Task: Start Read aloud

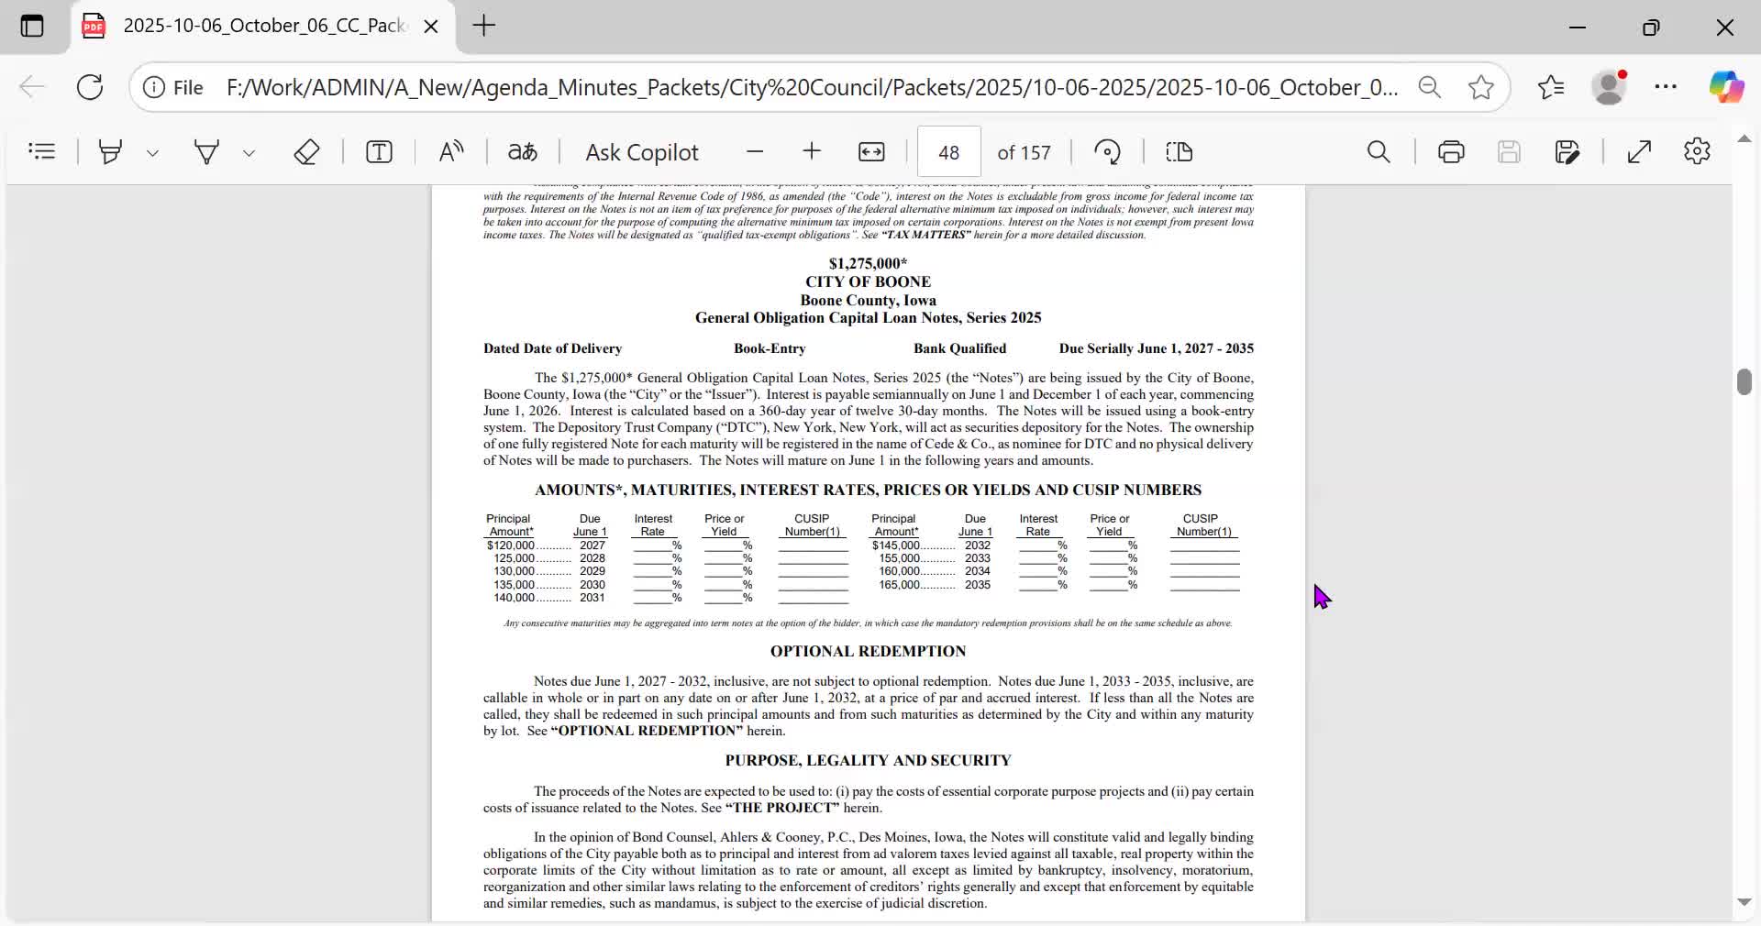Action: (x=450, y=151)
